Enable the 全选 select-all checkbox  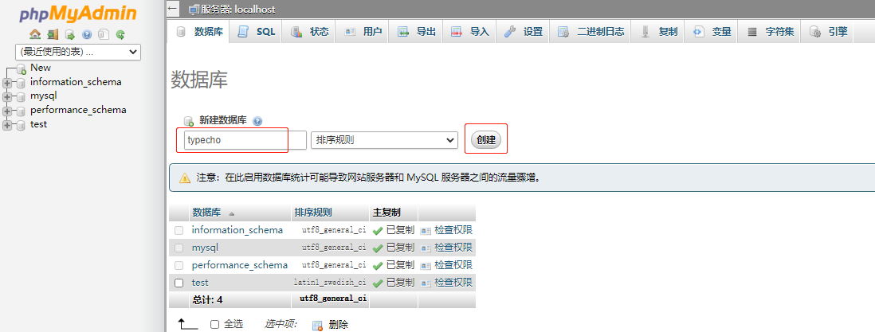point(215,324)
